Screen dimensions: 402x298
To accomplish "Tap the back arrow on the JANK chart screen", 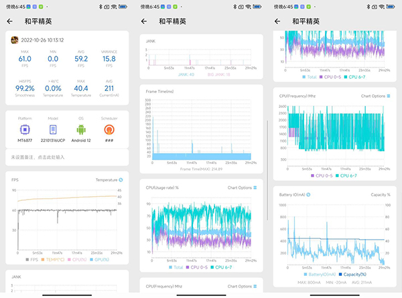I will coord(143,21).
